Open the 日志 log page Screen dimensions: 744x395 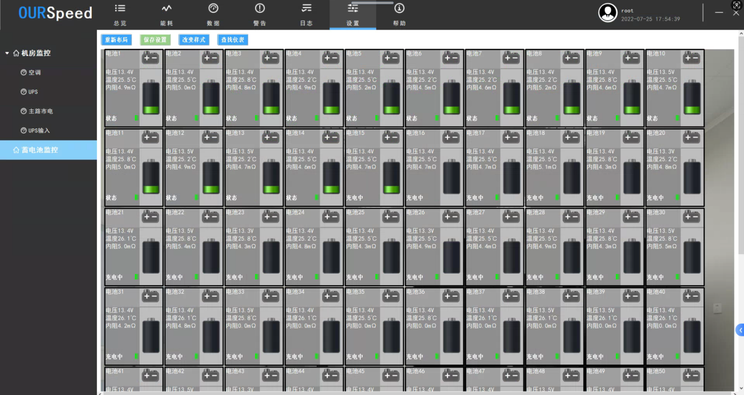tap(306, 14)
